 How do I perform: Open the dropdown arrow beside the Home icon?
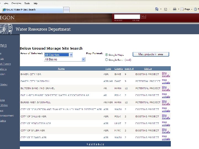pyautogui.click(x=161, y=9)
